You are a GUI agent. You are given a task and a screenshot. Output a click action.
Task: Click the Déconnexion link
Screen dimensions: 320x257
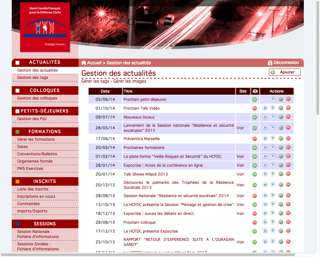click(286, 62)
